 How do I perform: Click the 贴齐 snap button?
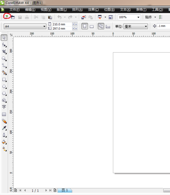(x=149, y=17)
